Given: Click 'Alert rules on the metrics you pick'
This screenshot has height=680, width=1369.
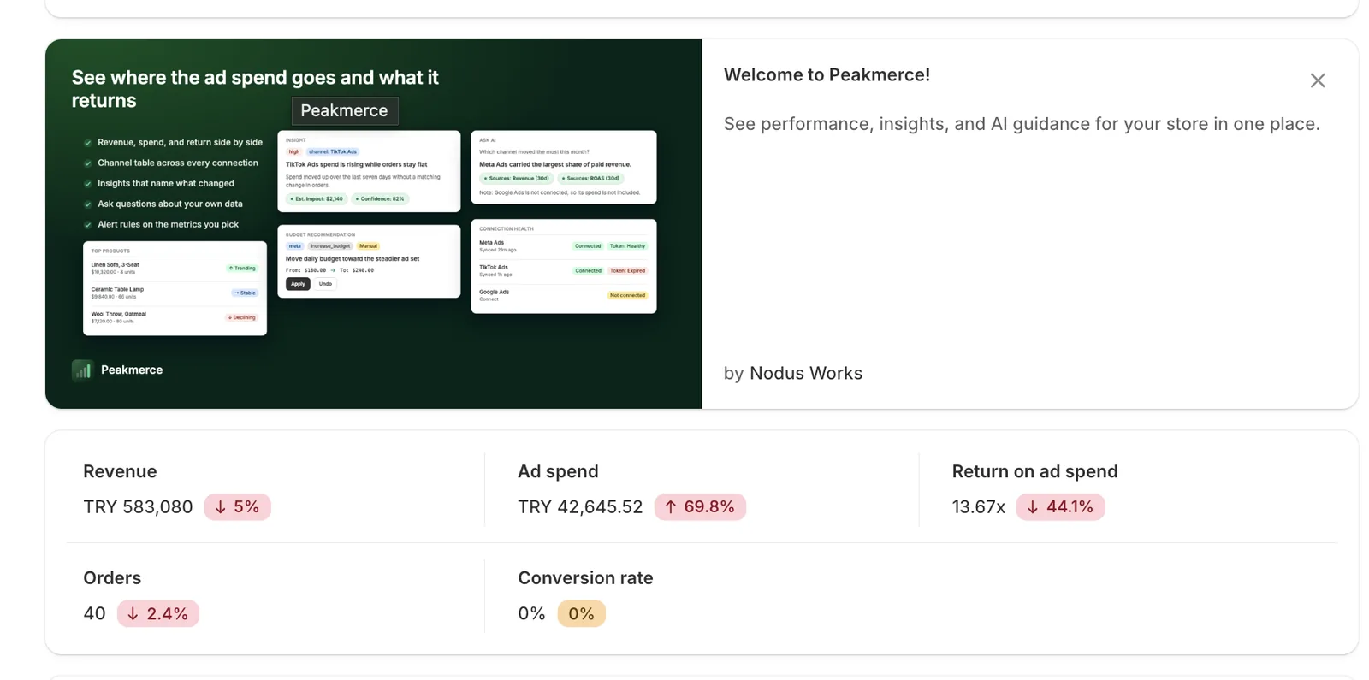Looking at the screenshot, I should tap(168, 224).
